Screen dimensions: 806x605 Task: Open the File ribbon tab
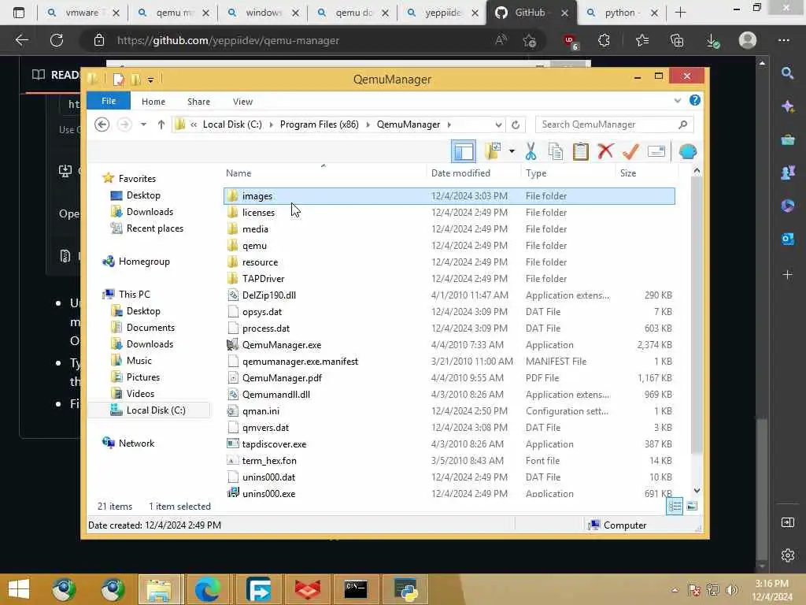pyautogui.click(x=109, y=101)
